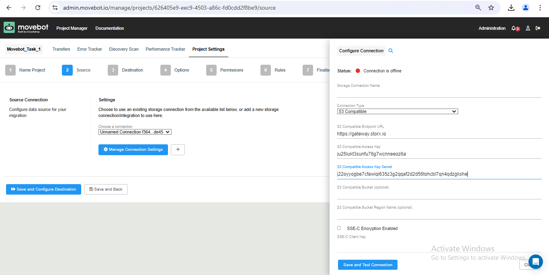
Task: Click the browser back arrow
Action: tap(9, 8)
